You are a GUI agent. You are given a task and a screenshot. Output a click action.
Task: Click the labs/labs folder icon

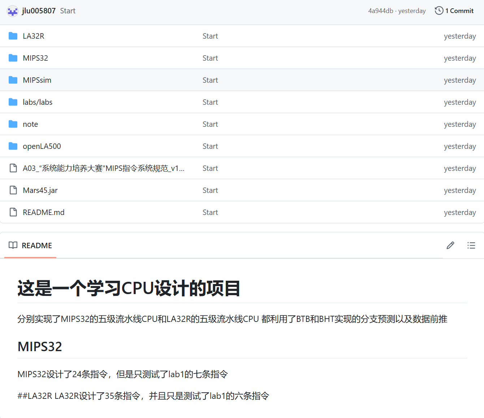[x=13, y=102]
